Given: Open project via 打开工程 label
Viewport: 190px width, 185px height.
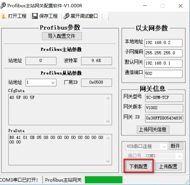Looking at the screenshot, I should pos(17,16).
